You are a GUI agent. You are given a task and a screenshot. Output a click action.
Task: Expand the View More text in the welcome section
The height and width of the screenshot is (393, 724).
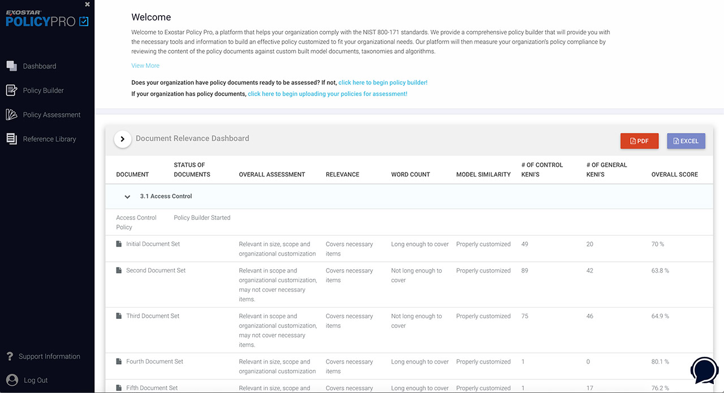[x=145, y=66]
